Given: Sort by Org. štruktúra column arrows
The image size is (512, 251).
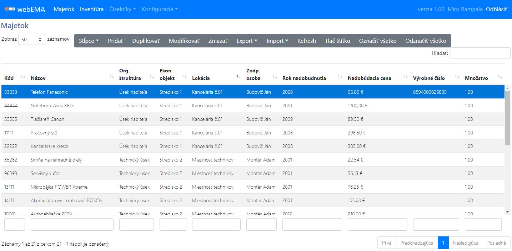Looking at the screenshot, I should [x=152, y=77].
